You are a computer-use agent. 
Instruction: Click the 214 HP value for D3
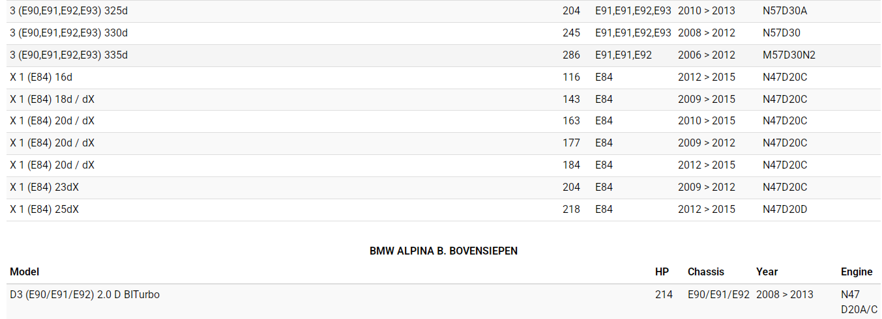[x=664, y=294]
